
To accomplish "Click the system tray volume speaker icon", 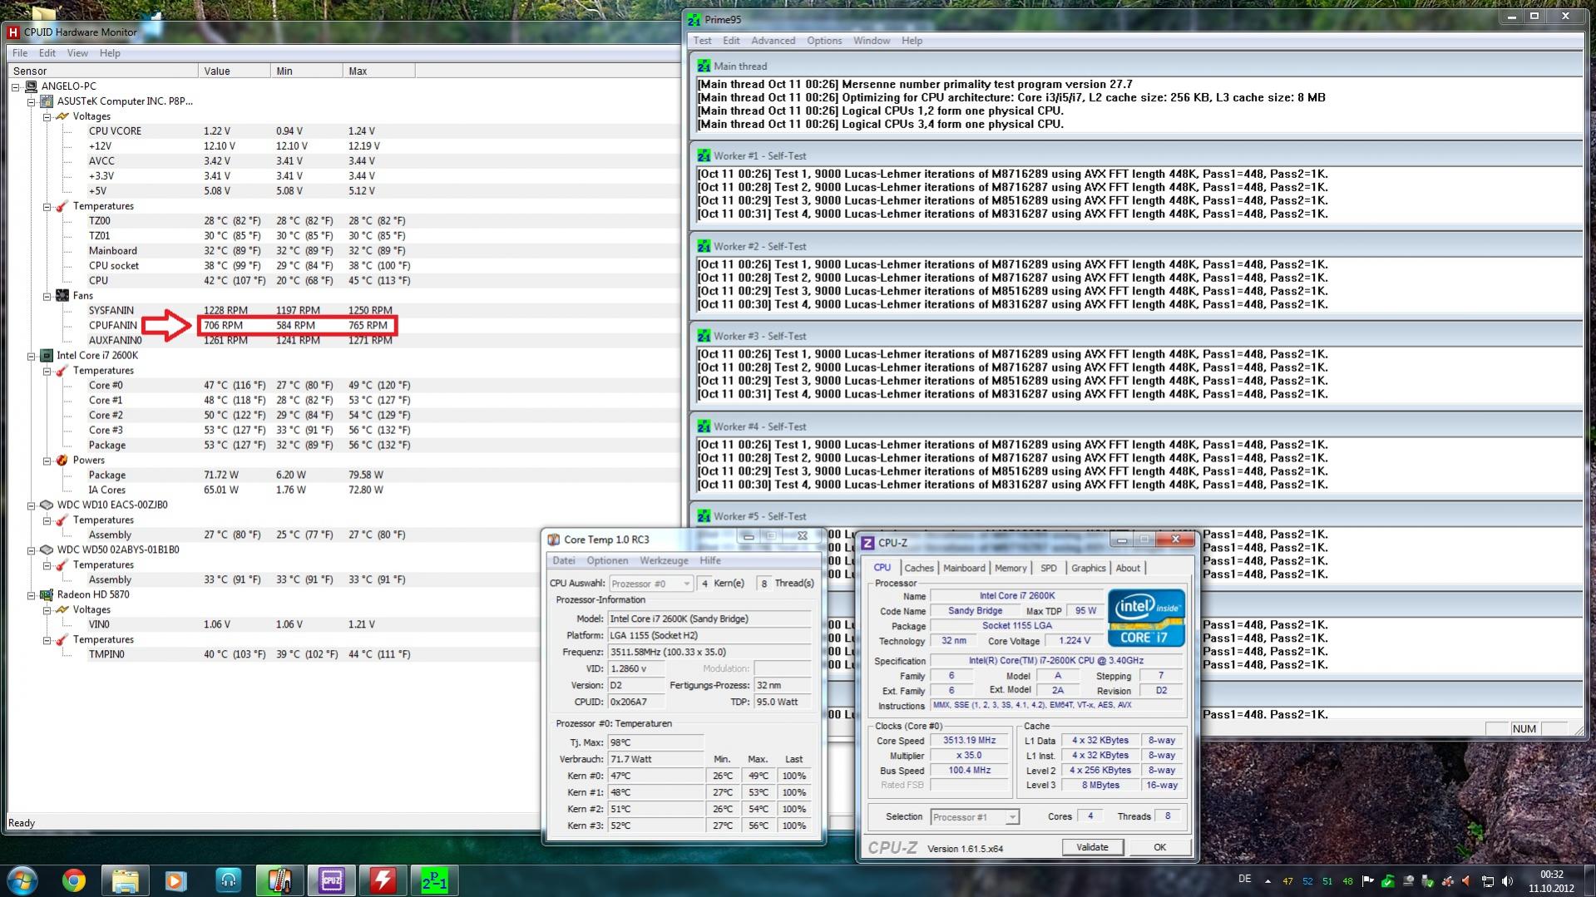I will (x=1507, y=881).
